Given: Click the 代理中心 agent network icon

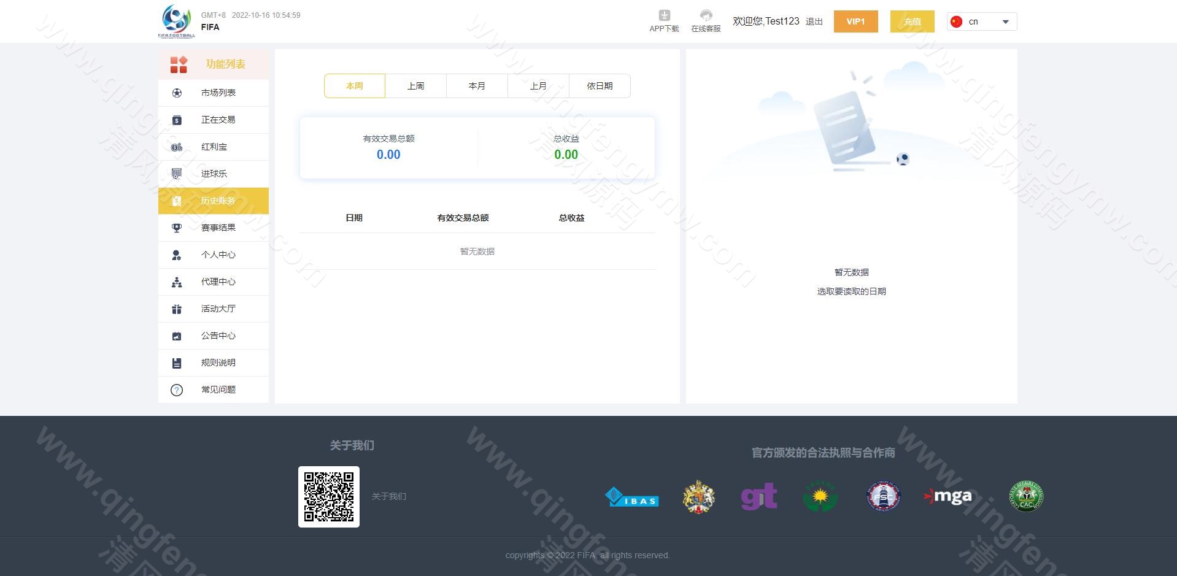Looking at the screenshot, I should [x=177, y=282].
